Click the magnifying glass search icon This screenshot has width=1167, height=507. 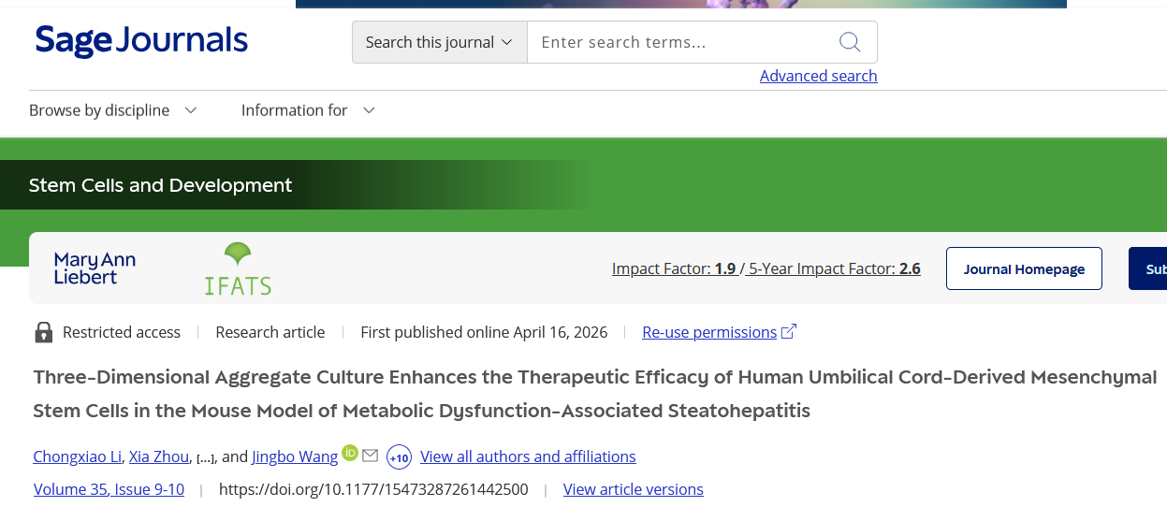click(850, 42)
